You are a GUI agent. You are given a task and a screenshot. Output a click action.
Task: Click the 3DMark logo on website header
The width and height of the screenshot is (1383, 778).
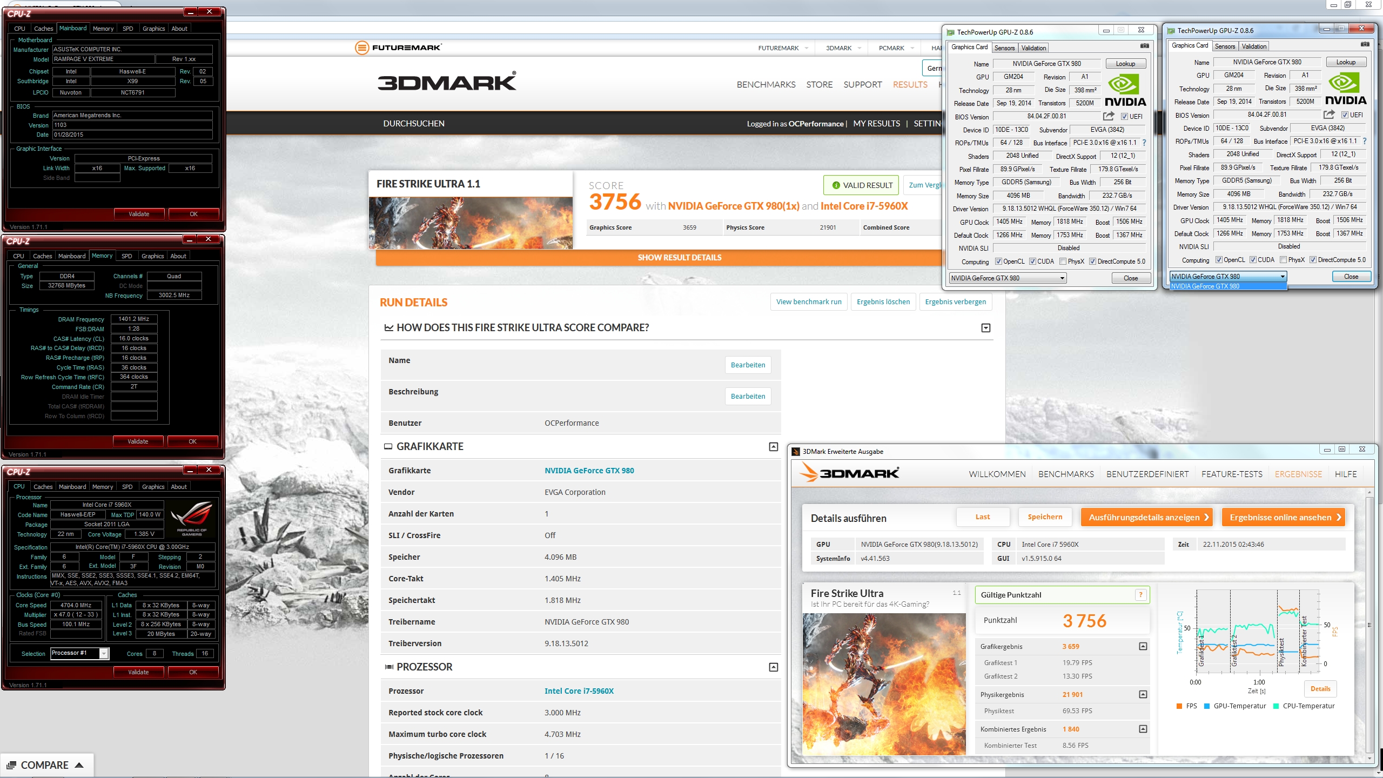tap(447, 82)
